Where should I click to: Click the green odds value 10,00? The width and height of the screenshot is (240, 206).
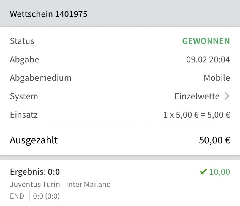219,172
